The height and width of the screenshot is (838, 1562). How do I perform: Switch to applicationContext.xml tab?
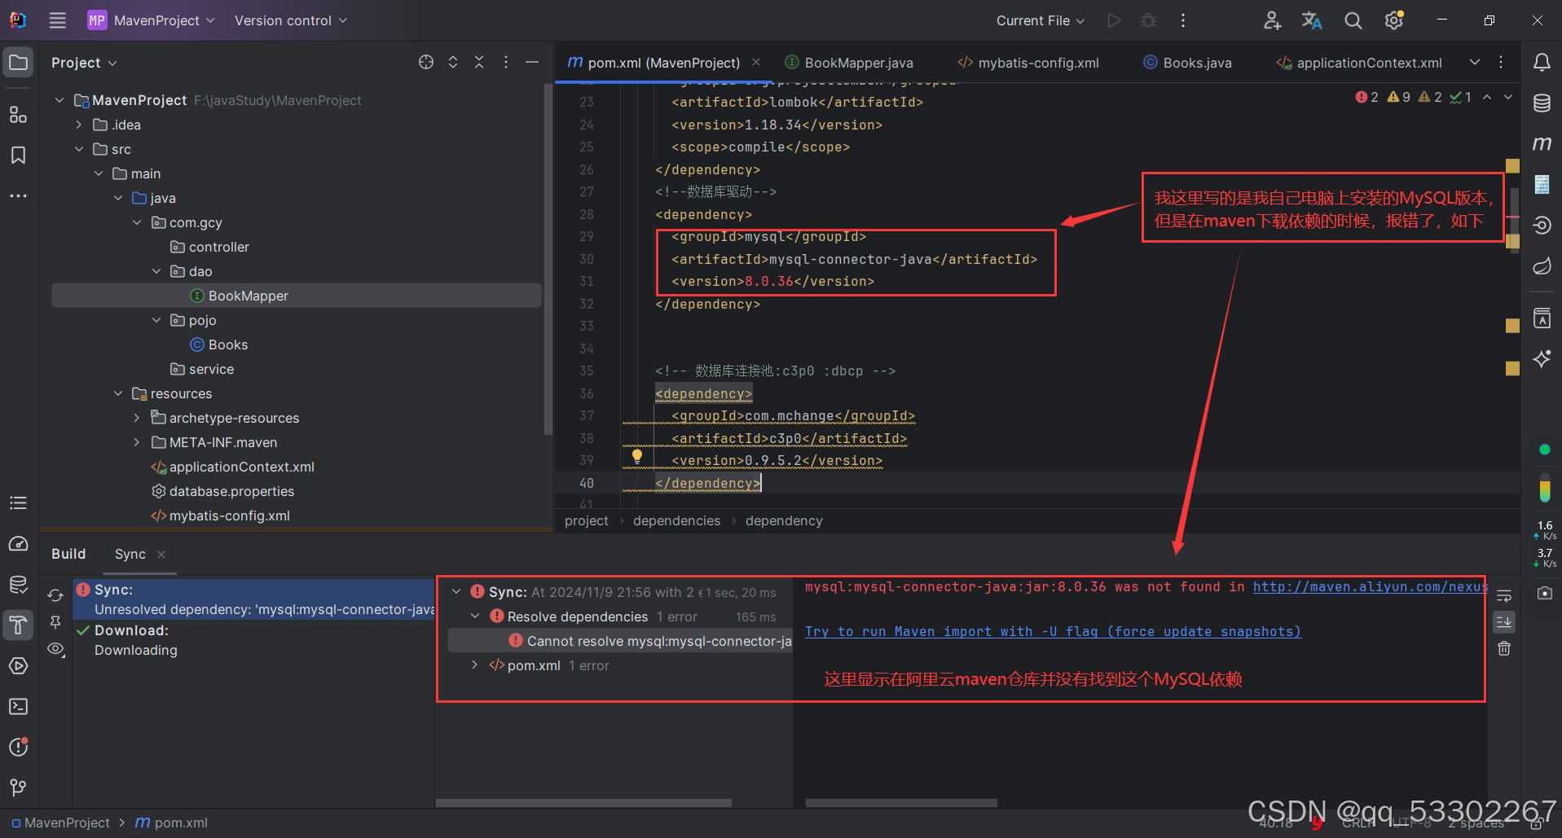(1359, 63)
